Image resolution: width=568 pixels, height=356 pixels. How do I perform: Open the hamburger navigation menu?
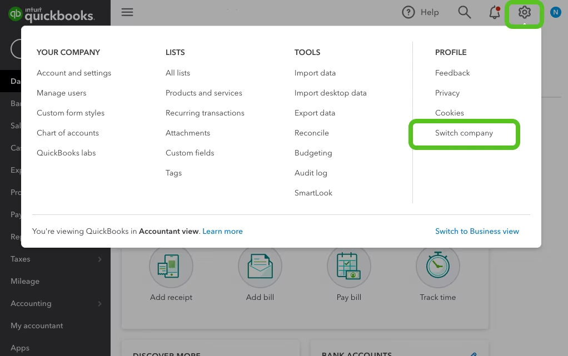127,12
